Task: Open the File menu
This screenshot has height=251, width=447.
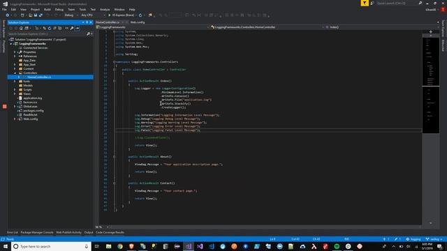Action: pyautogui.click(x=4, y=9)
